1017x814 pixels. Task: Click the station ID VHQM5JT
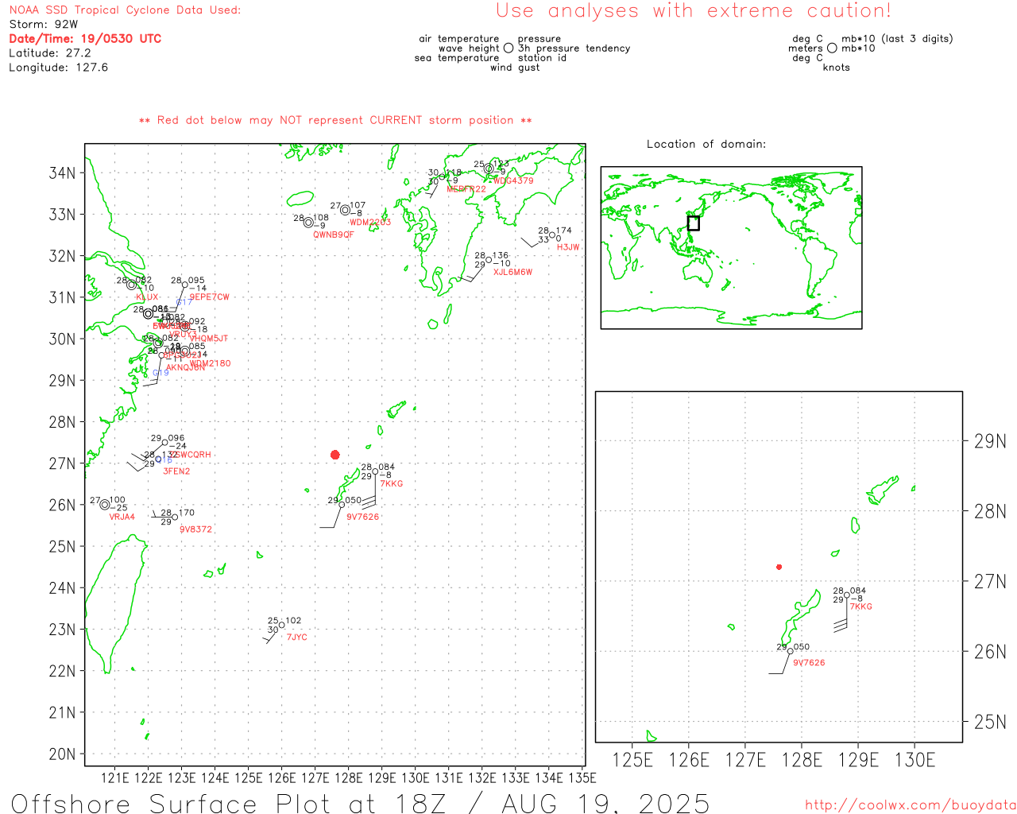208,339
